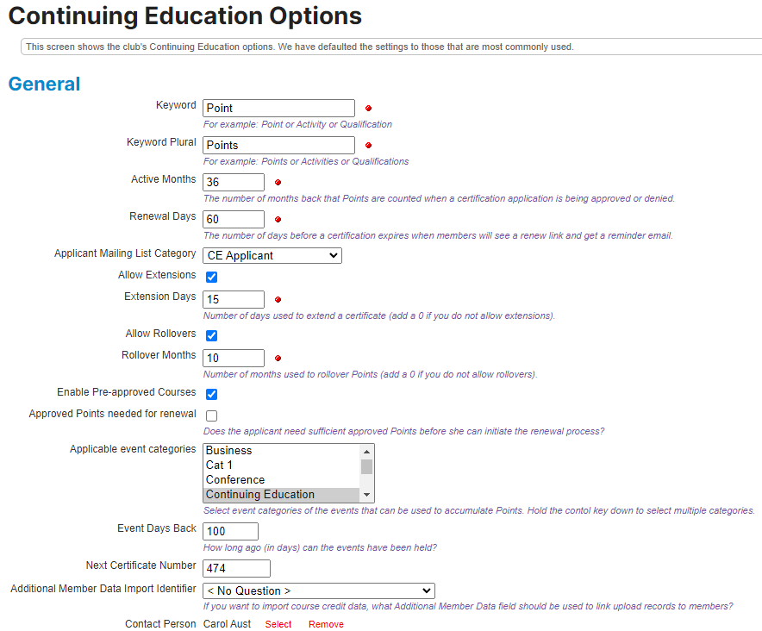Click the Next Certificate Number field
Image resolution: width=762 pixels, height=631 pixels.
[x=235, y=568]
